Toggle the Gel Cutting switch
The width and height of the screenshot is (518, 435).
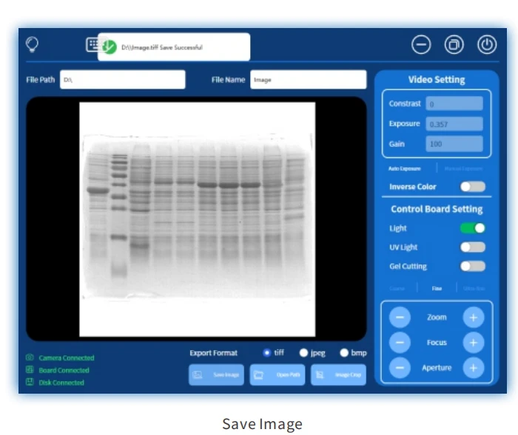tap(473, 266)
